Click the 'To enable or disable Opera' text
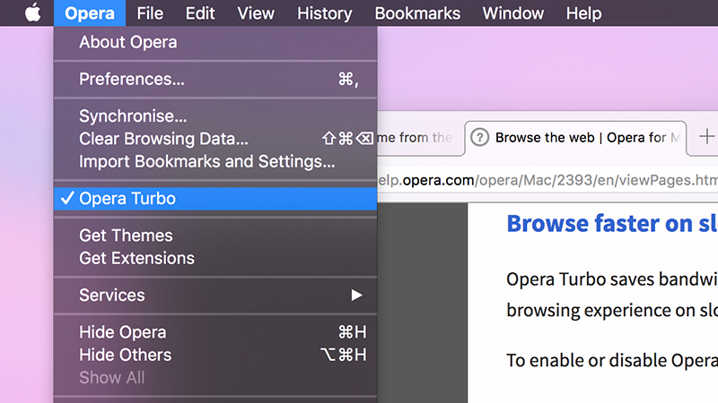 pyautogui.click(x=612, y=361)
